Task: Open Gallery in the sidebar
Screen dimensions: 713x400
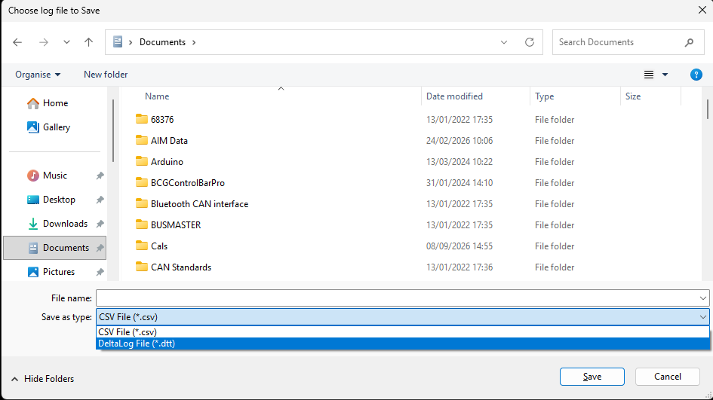Action: [x=48, y=127]
